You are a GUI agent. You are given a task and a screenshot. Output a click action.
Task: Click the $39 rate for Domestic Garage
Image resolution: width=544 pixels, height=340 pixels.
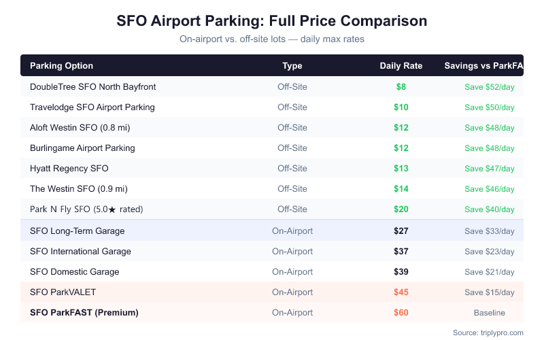tap(401, 271)
